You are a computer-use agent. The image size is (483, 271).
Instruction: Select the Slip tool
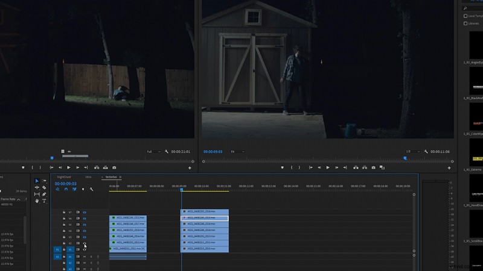37,194
